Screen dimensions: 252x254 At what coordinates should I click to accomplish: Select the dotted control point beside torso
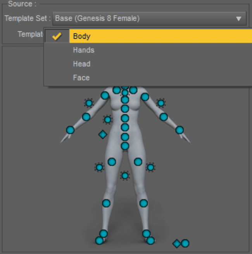(x=107, y=120)
